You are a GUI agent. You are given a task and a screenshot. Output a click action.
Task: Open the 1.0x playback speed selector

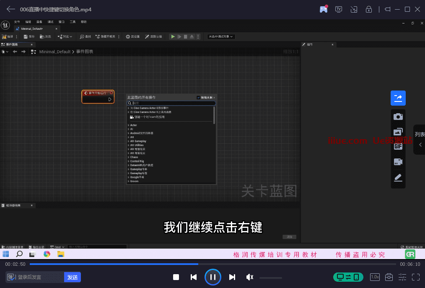pyautogui.click(x=375, y=277)
